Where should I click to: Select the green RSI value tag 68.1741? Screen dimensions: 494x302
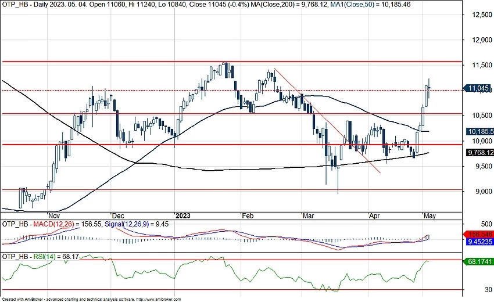[479, 261]
